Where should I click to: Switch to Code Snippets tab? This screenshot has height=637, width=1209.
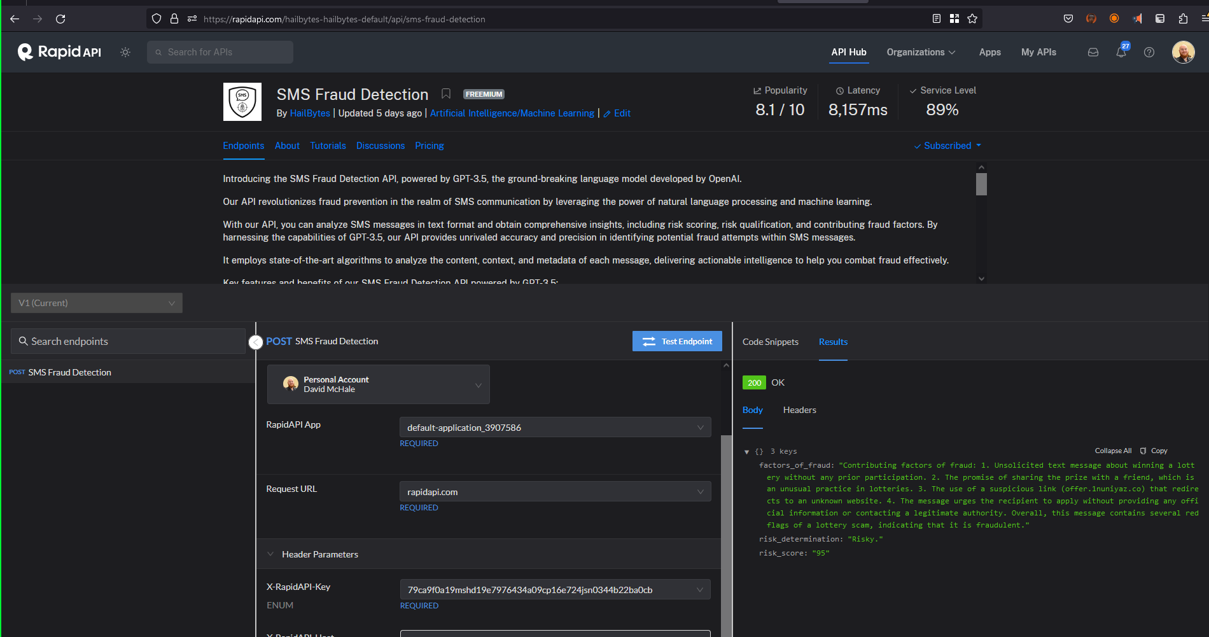click(x=770, y=342)
